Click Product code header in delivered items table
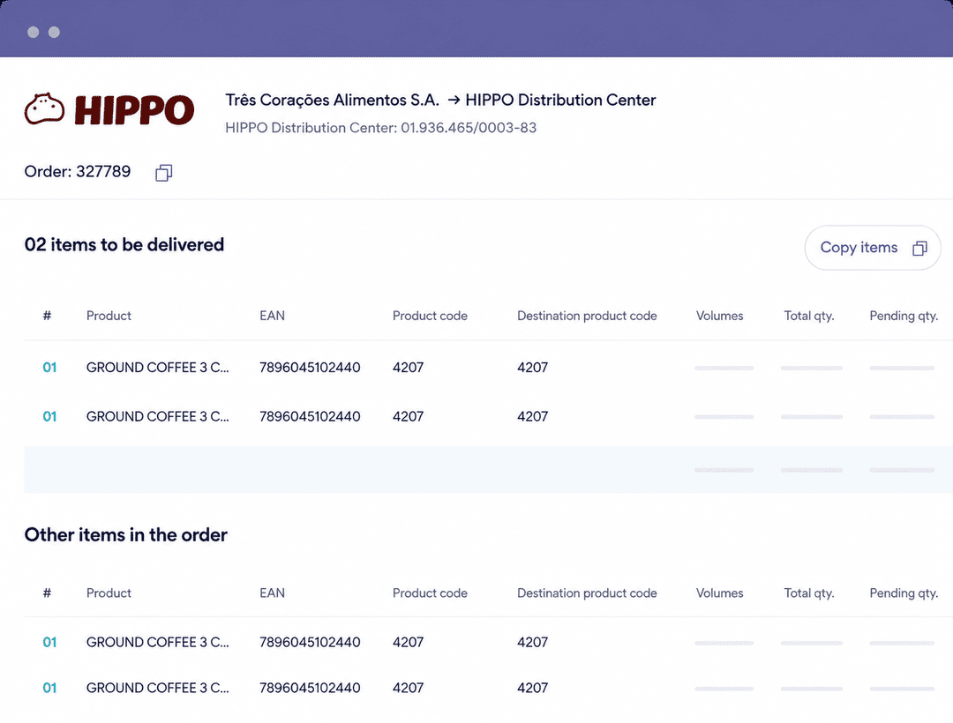Image resolution: width=953 pixels, height=723 pixels. [x=430, y=316]
